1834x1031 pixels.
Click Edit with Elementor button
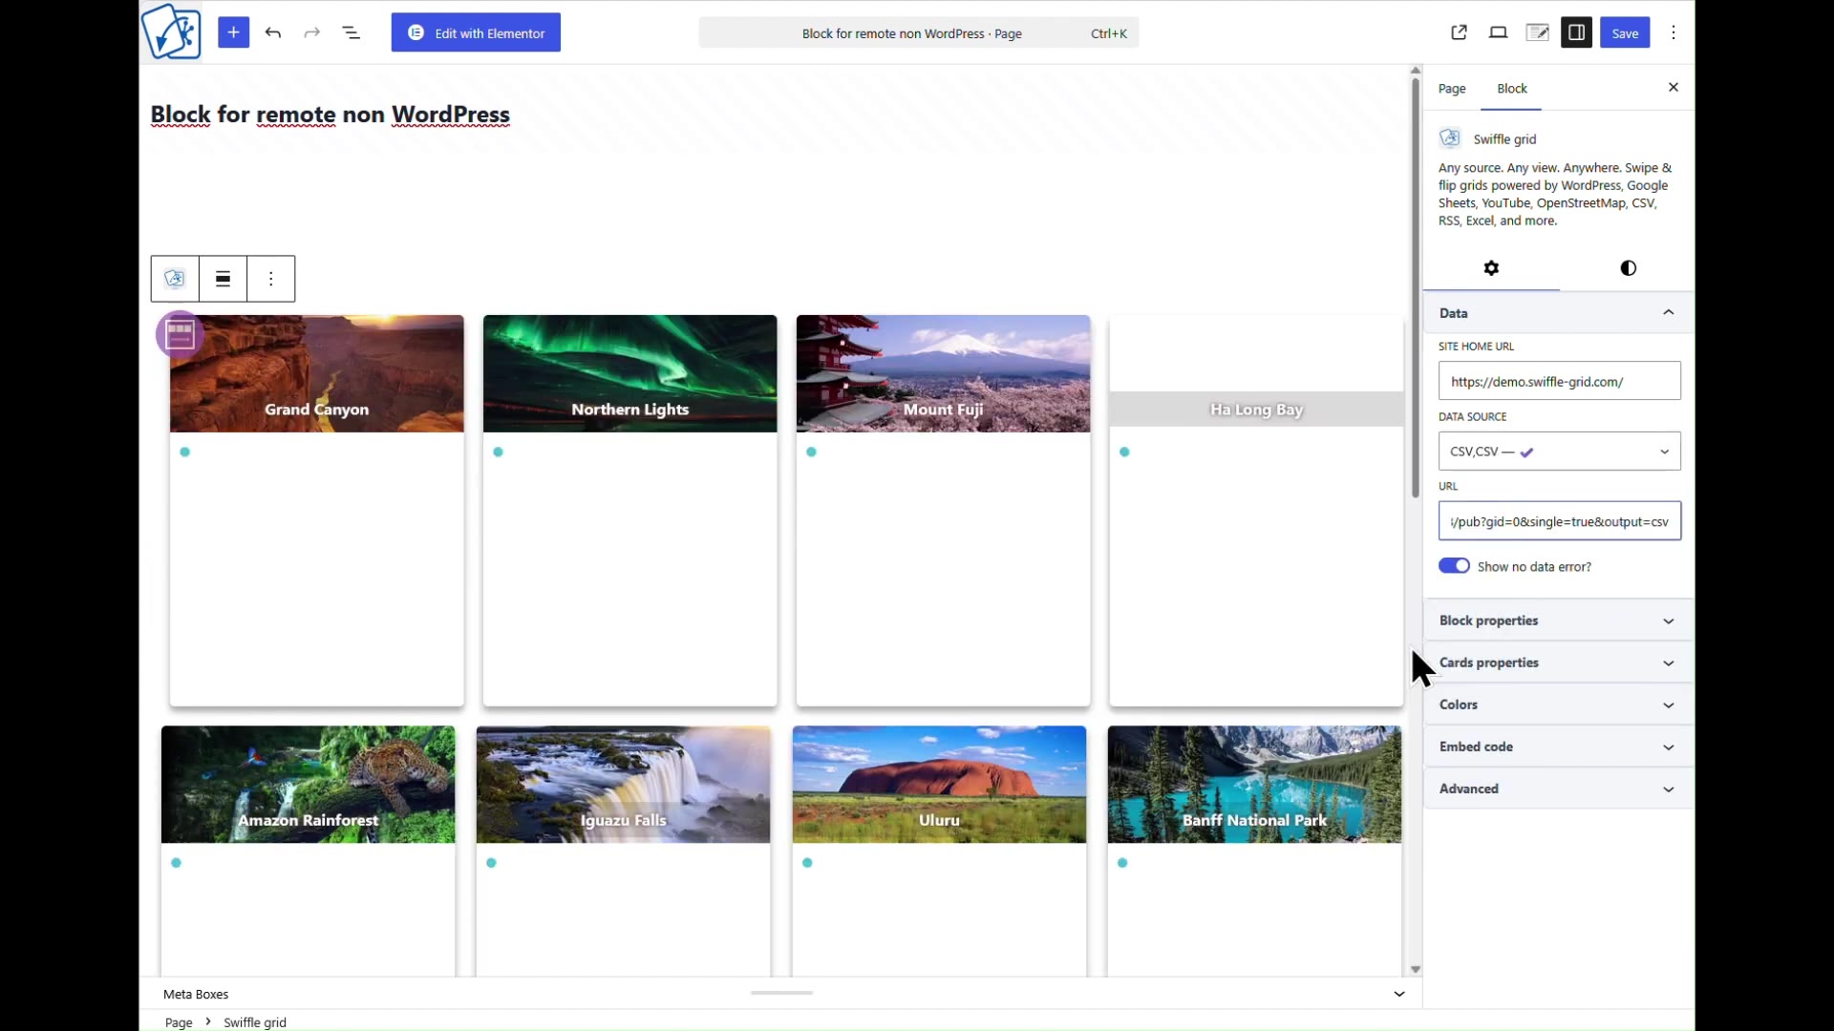click(x=476, y=32)
